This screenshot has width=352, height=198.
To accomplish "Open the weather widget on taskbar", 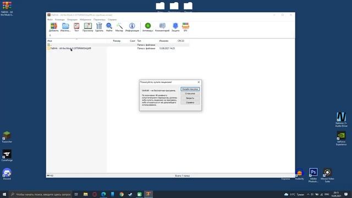I will (294, 194).
